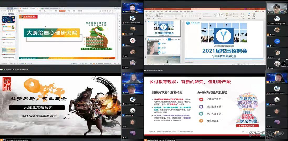Click the red graduation cap icon 优质师资匮乏
This screenshot has width=288, height=141.
click(201, 100)
